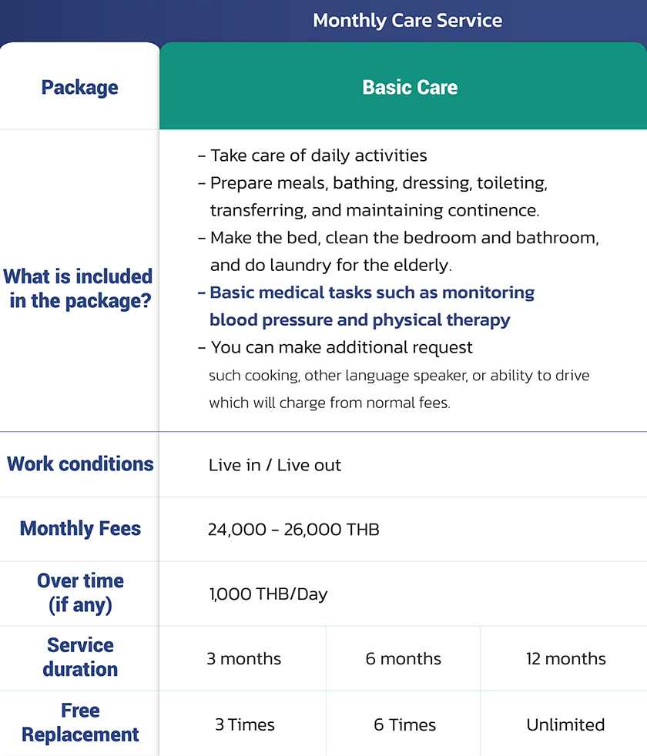647x756 pixels.
Task: Click the Monthly Care Service header
Action: [407, 21]
